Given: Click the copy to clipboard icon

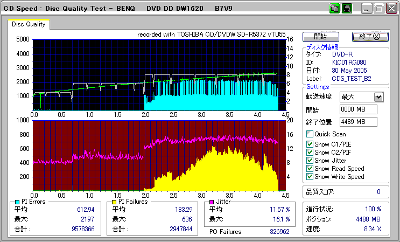Looking at the screenshot, I should click(334, 9).
